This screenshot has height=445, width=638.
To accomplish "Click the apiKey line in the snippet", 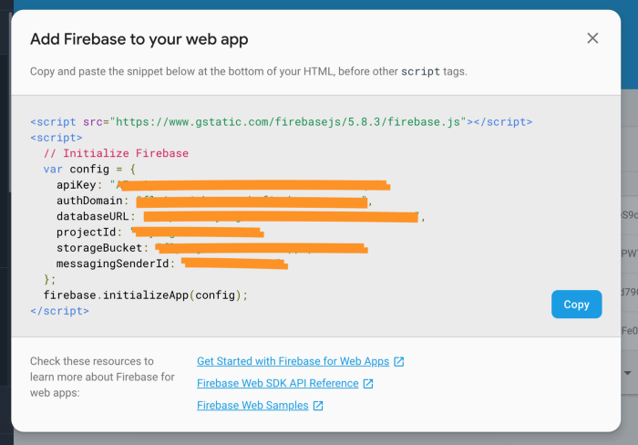I will pos(80,185).
